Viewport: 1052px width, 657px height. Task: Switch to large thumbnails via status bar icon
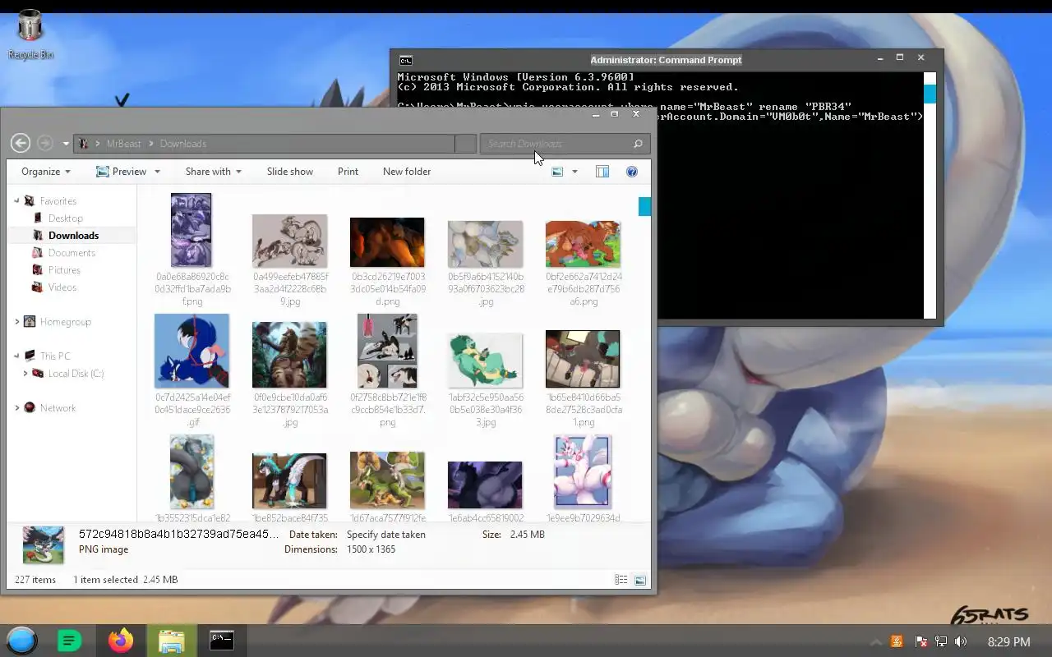tap(640, 580)
